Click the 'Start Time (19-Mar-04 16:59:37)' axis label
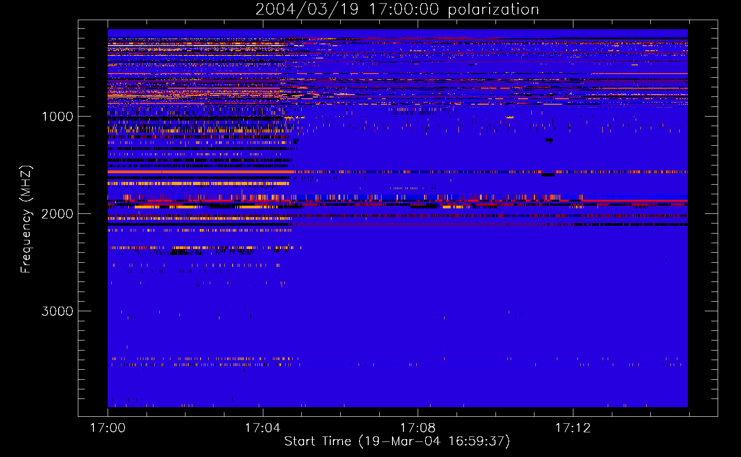 tap(397, 441)
